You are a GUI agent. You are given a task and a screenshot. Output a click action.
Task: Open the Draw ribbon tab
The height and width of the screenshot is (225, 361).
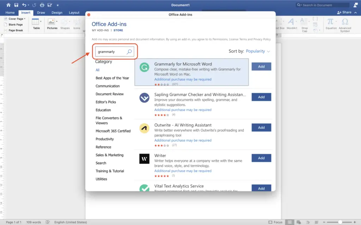click(x=41, y=13)
